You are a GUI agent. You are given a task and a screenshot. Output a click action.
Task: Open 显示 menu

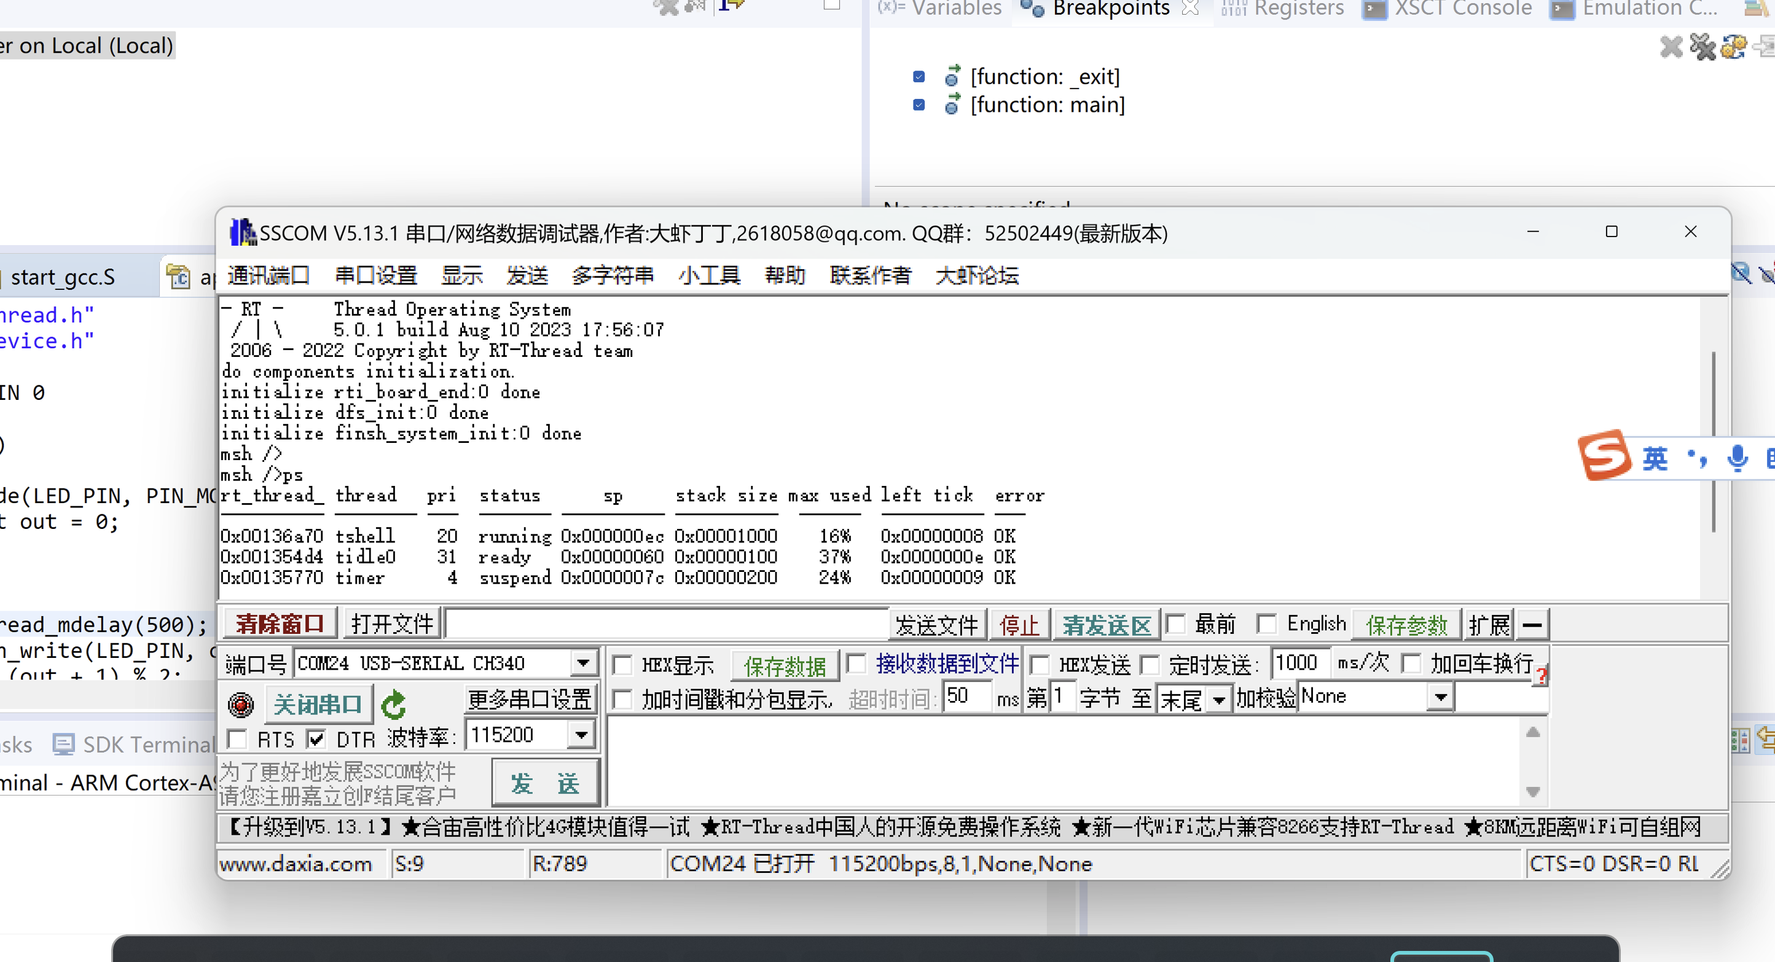(461, 276)
